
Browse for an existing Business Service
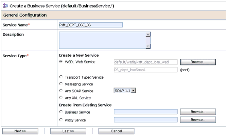coord(198,112)
